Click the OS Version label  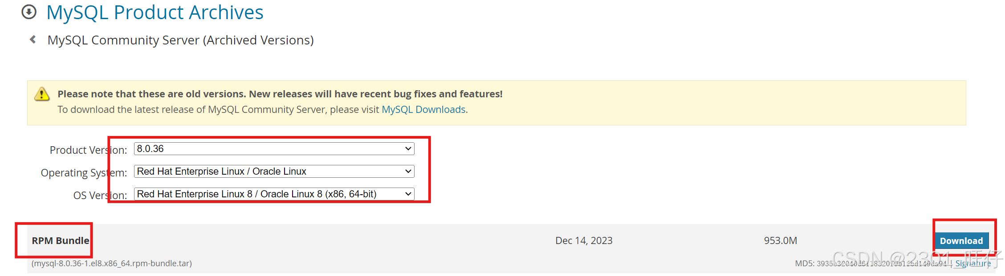coord(100,196)
